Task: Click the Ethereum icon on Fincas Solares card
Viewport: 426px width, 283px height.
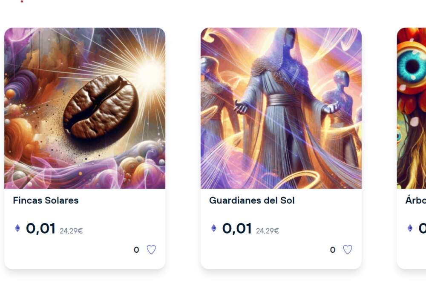Action: click(17, 228)
